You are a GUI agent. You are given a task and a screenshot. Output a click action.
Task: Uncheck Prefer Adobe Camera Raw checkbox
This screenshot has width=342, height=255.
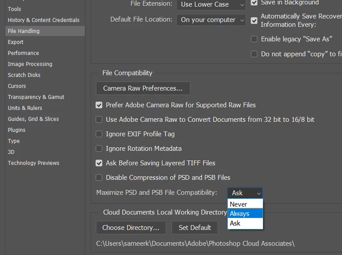coord(99,105)
